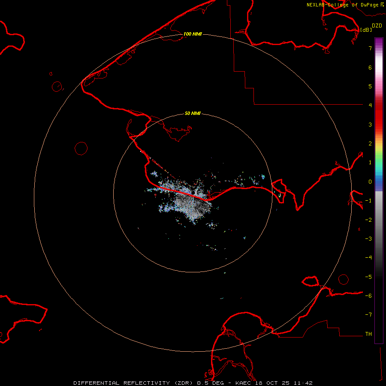The width and height of the screenshot is (386, 386).
Task: Click the 2 dB scale label
Action: point(370,144)
